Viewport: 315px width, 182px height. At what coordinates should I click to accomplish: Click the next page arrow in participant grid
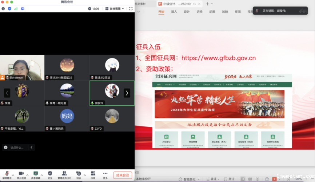pos(127,93)
